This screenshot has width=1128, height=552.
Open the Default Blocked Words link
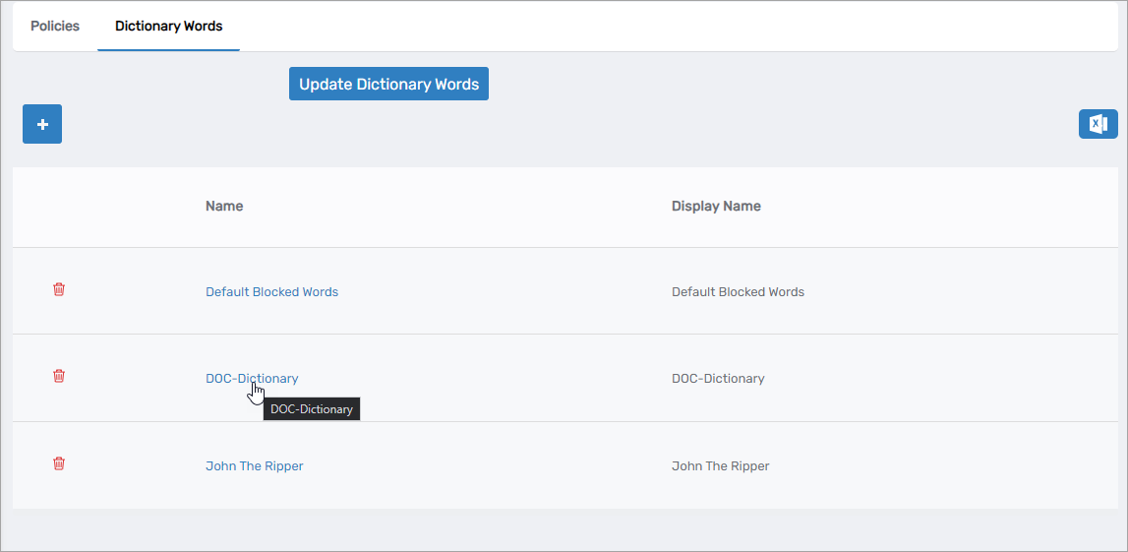click(x=271, y=292)
